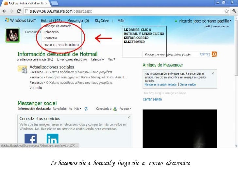Open the wrench settings menu
Image resolution: width=238 pixels, height=178 pixels.
point(234,11)
